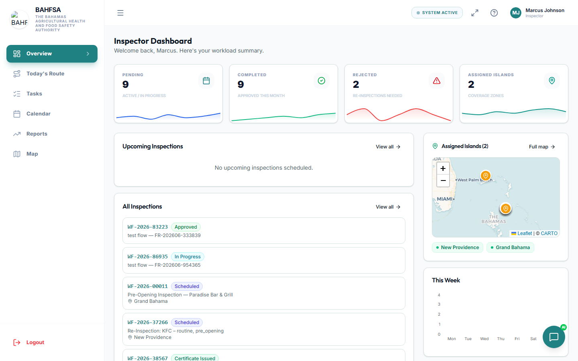Click the Approved status badge
The height and width of the screenshot is (361, 578).
(186, 227)
